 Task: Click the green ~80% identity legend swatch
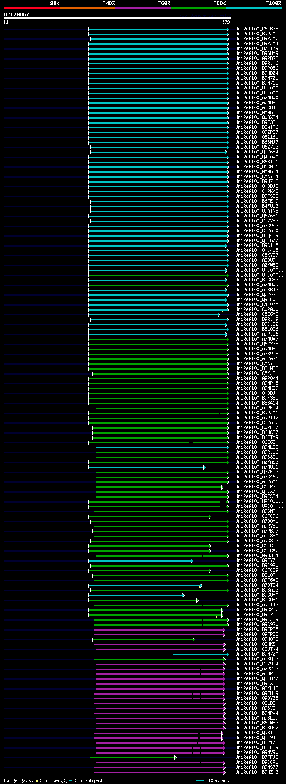click(x=198, y=8)
